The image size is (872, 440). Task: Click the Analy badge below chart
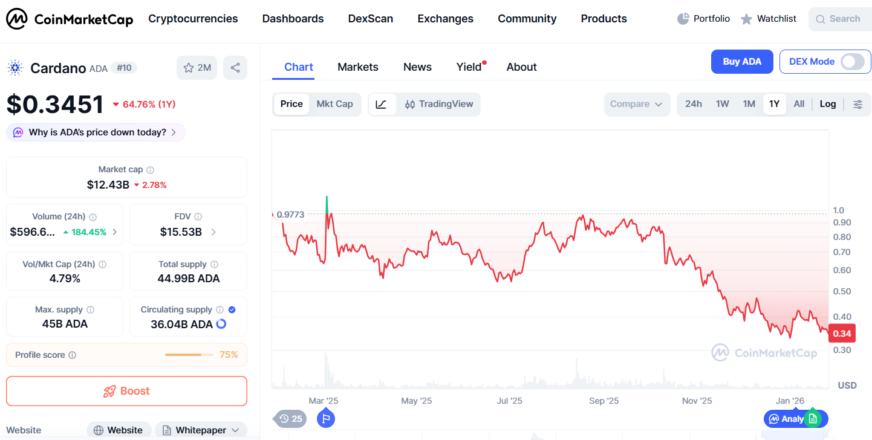pos(786,419)
